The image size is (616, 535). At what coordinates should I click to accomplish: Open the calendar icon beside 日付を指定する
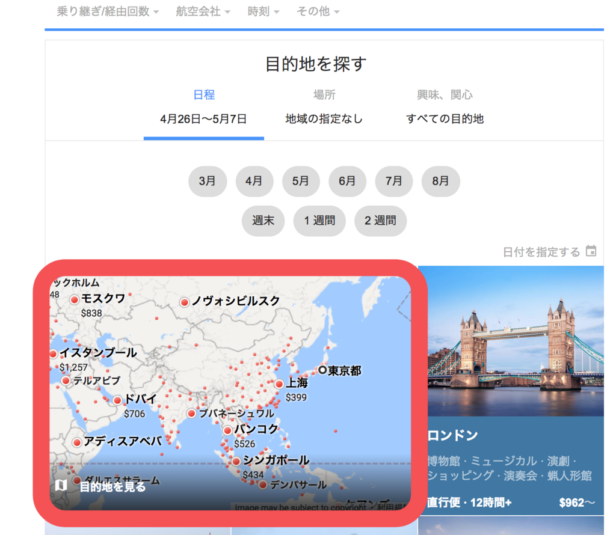point(591,251)
